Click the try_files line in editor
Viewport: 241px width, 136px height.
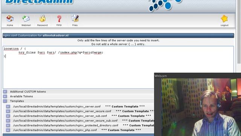(61, 53)
